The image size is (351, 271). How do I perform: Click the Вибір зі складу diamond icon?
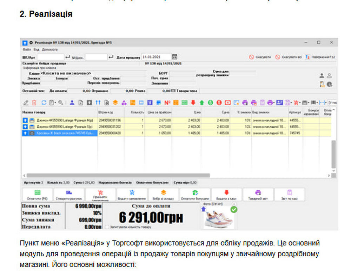click(163, 191)
